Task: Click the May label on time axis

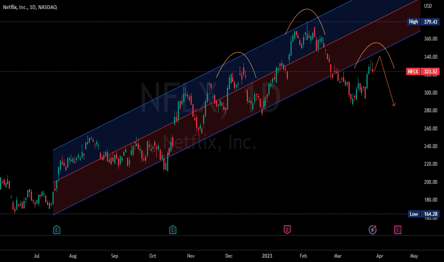Action: (414, 256)
